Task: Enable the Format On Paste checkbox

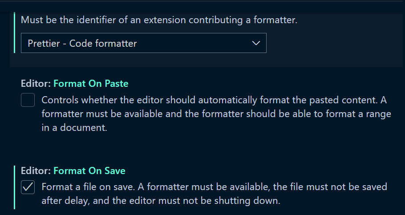Action: (x=28, y=101)
